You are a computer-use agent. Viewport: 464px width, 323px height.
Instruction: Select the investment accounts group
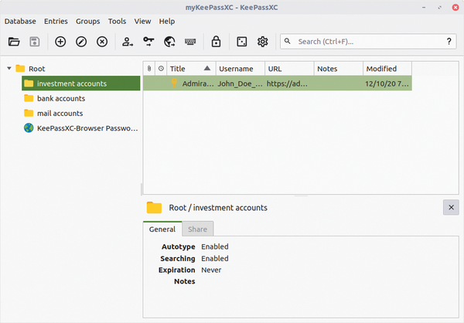coord(80,83)
